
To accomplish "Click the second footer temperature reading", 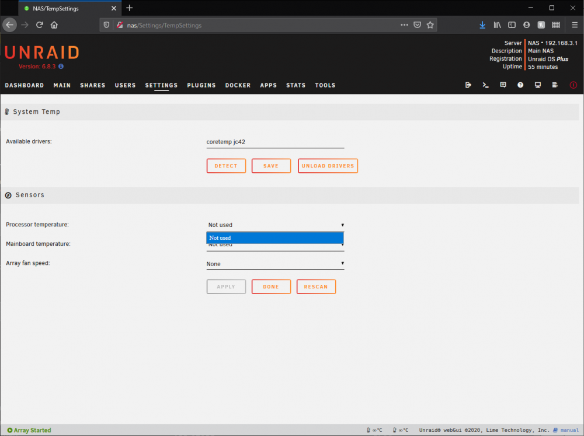I will coord(401,430).
